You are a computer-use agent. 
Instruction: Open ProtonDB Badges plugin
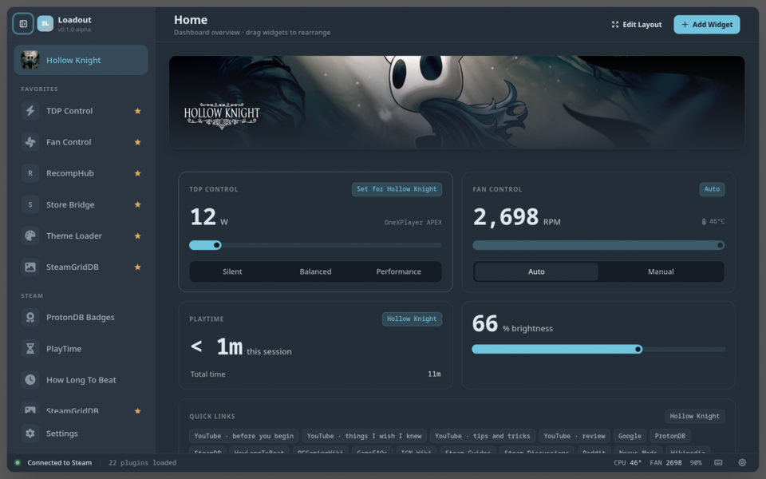click(81, 317)
